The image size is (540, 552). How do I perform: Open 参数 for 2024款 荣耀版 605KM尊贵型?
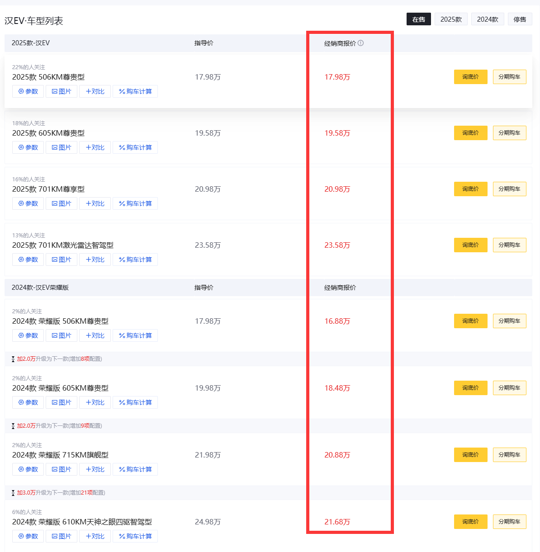click(x=28, y=402)
